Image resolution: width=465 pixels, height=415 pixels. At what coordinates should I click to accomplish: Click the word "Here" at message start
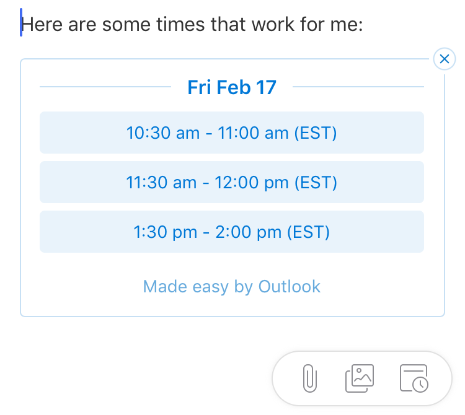click(x=42, y=24)
